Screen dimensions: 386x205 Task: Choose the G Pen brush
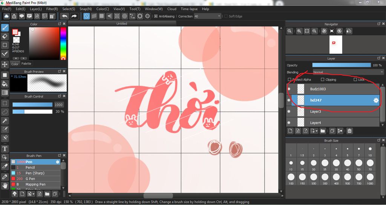[35, 179]
